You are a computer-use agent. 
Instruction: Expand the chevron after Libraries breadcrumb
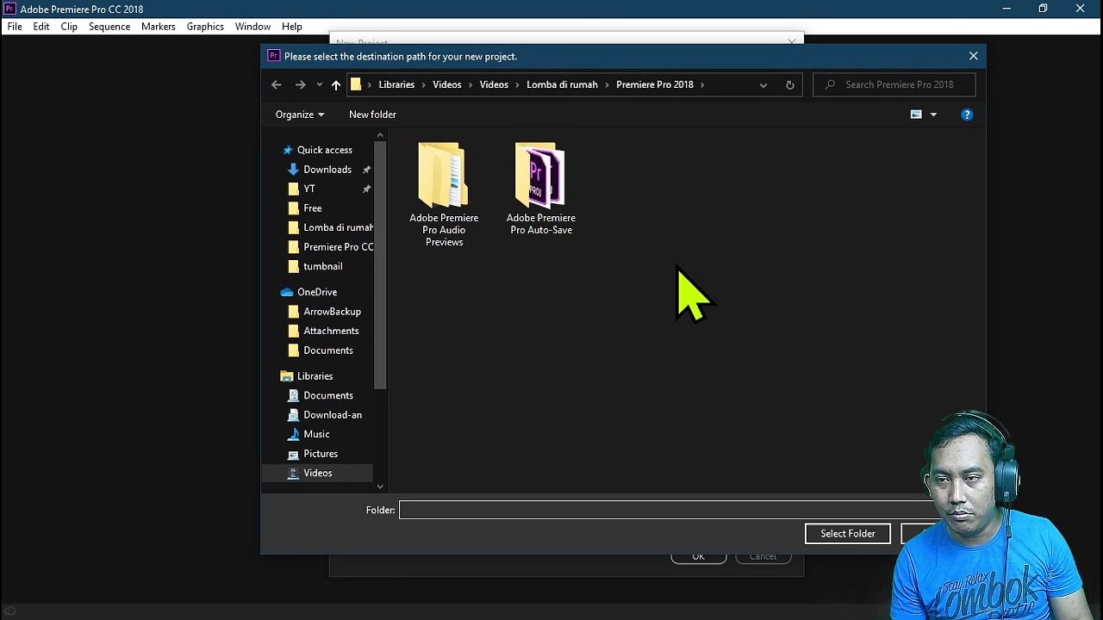pyautogui.click(x=424, y=84)
